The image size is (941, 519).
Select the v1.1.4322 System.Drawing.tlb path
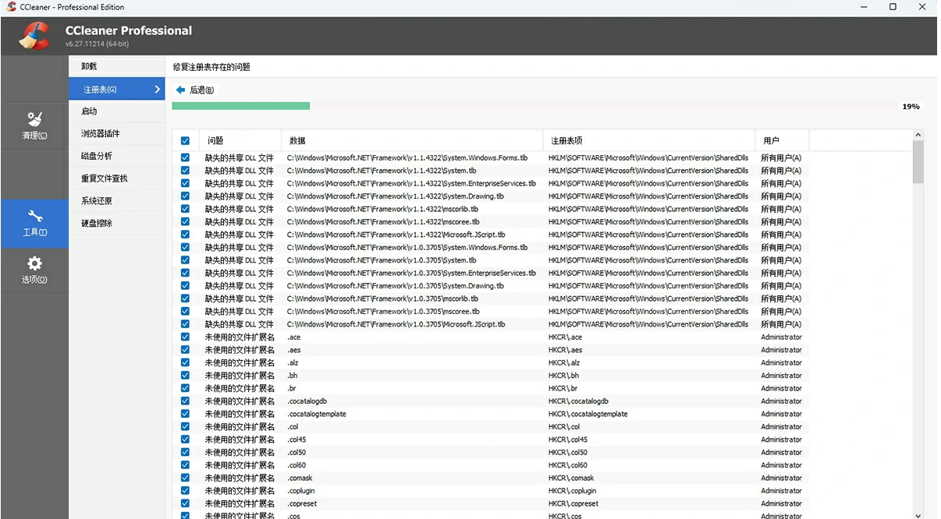pyautogui.click(x=396, y=196)
